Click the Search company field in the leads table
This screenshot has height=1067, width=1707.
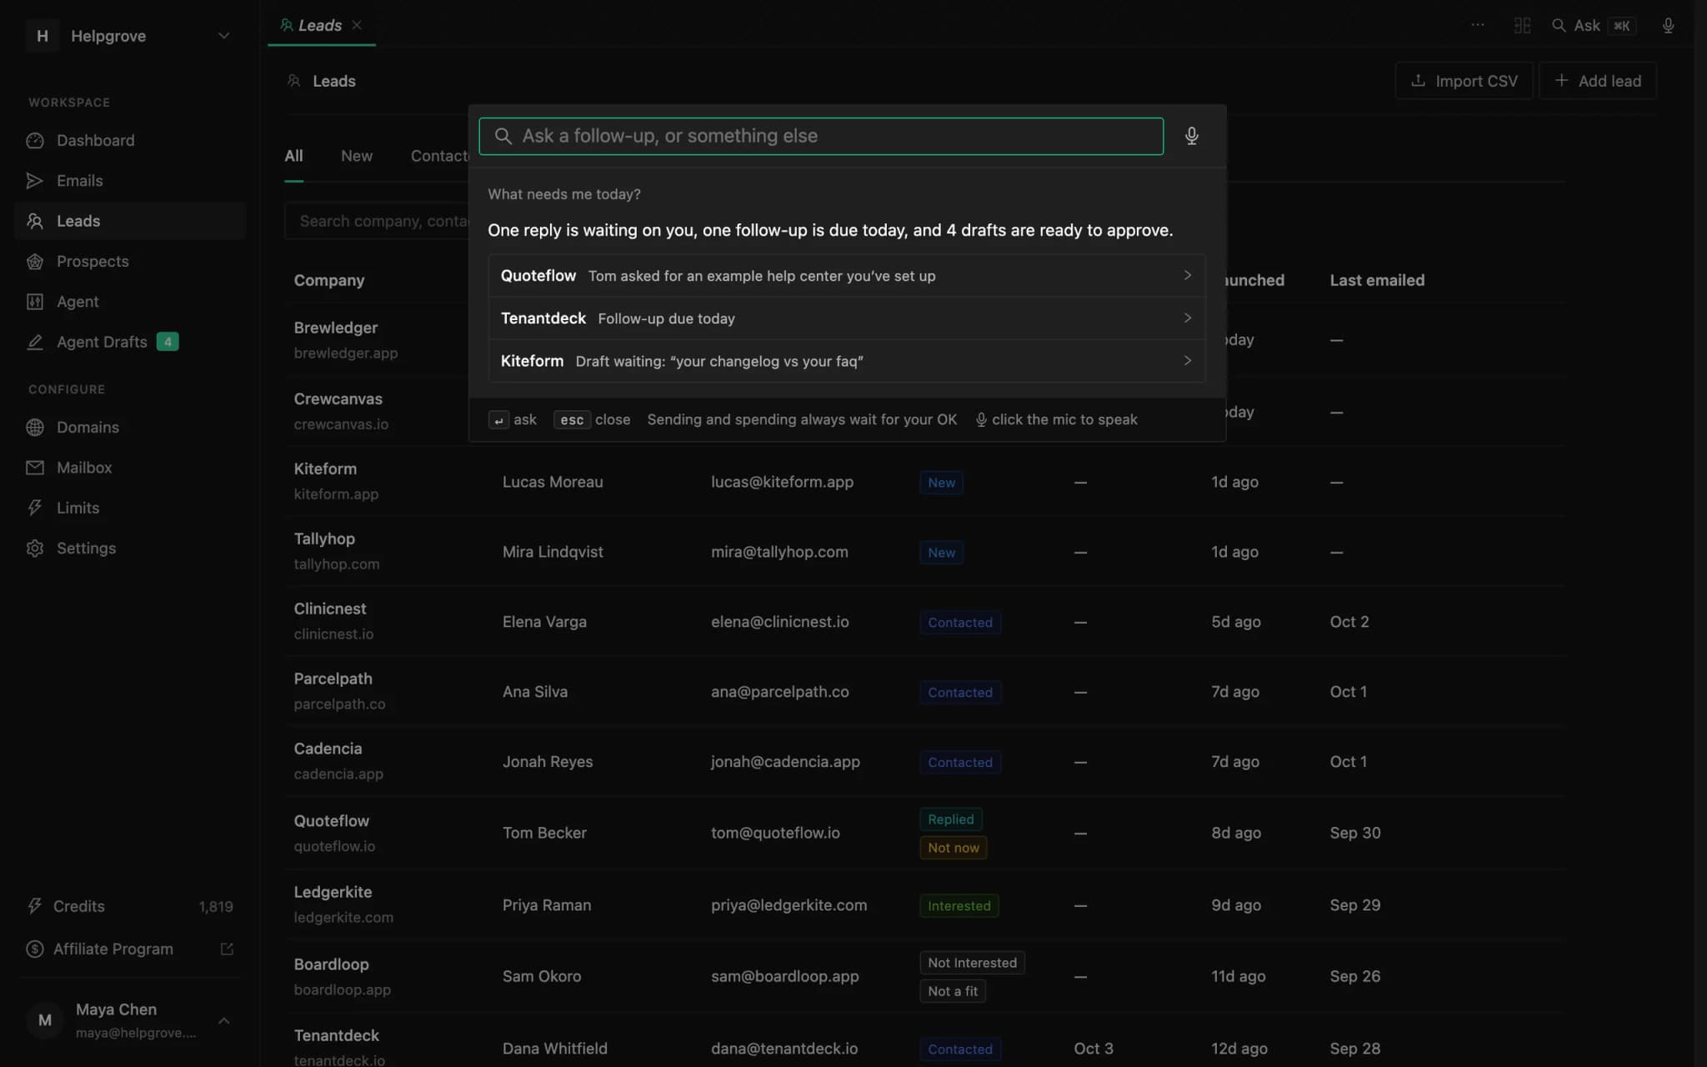coord(377,221)
